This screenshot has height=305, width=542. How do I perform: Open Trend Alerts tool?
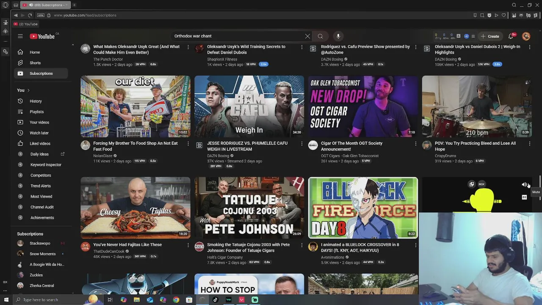pos(41,186)
